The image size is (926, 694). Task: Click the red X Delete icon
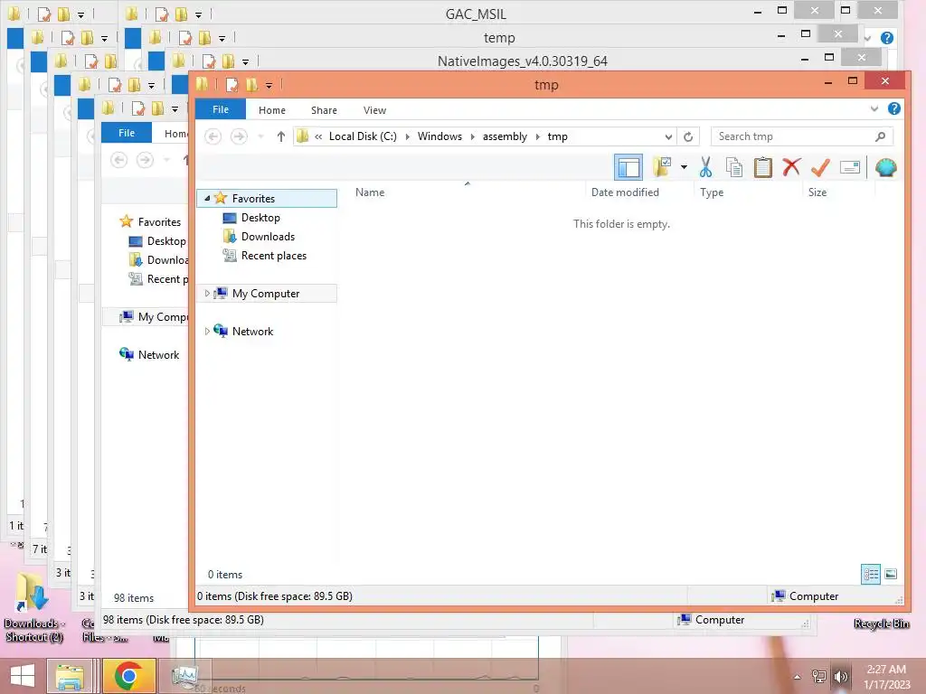(x=791, y=167)
